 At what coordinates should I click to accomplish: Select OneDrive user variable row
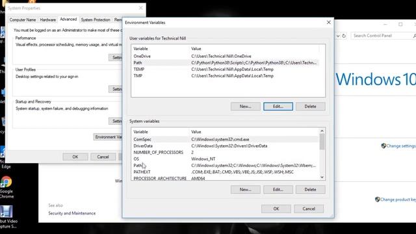coord(226,57)
